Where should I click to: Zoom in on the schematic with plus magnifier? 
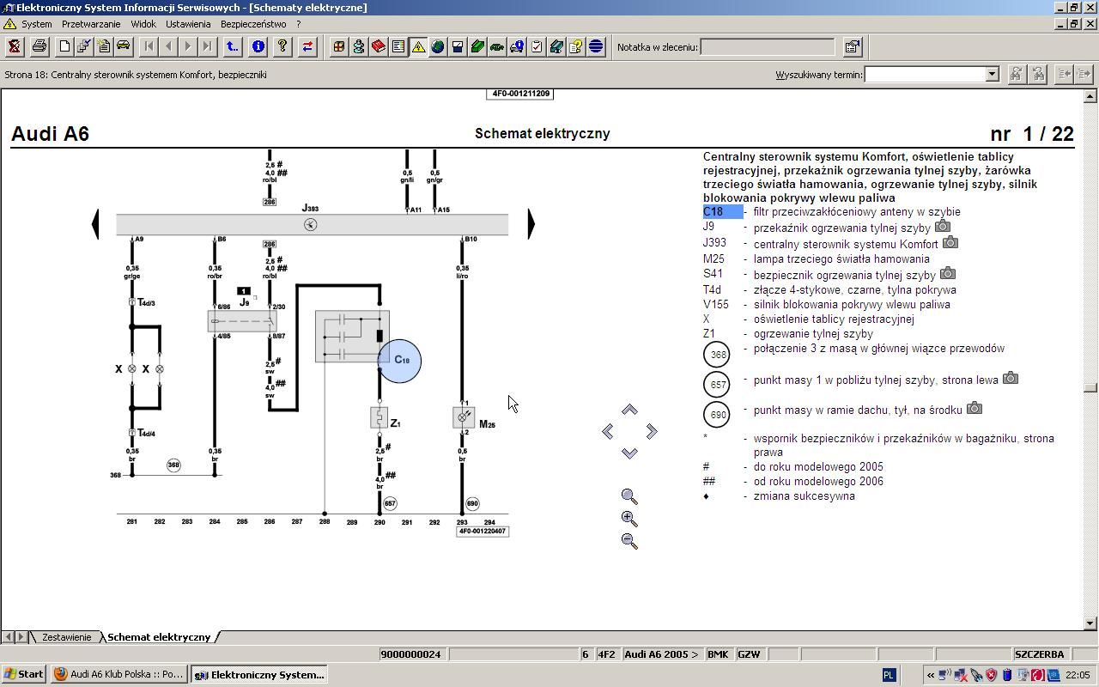click(x=629, y=519)
